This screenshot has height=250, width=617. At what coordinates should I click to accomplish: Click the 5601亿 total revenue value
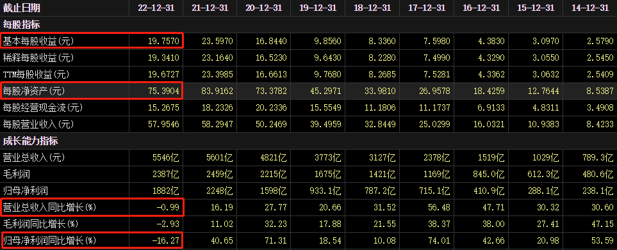tap(220, 158)
